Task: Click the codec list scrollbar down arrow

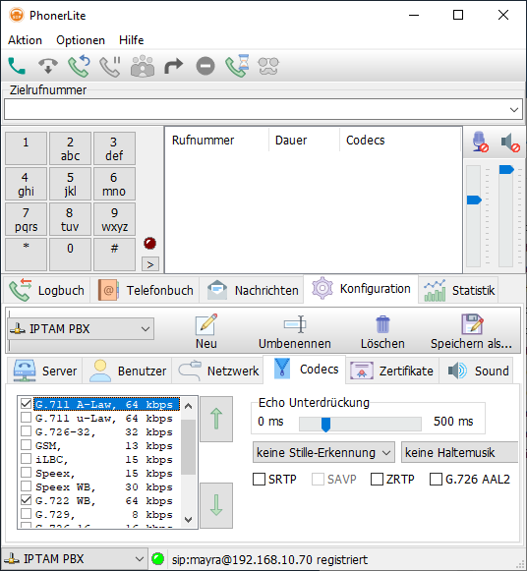Action: coord(189,519)
